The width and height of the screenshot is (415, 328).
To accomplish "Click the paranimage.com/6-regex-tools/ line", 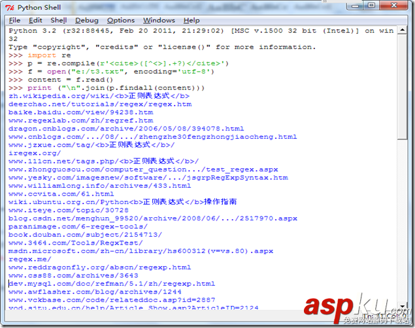I will point(78,227).
